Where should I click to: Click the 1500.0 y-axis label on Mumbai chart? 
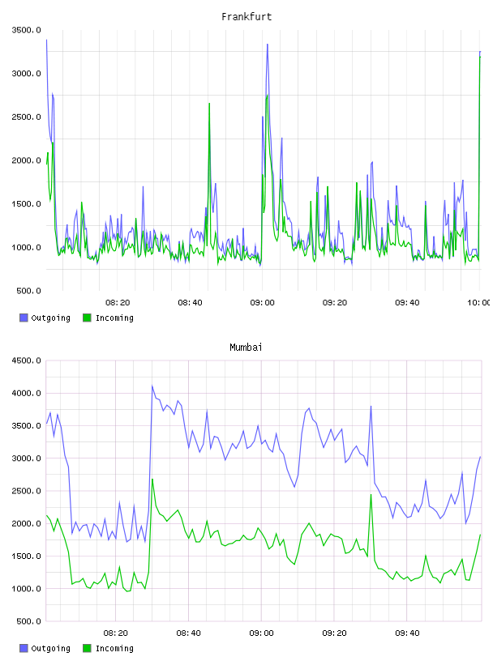pos(27,557)
